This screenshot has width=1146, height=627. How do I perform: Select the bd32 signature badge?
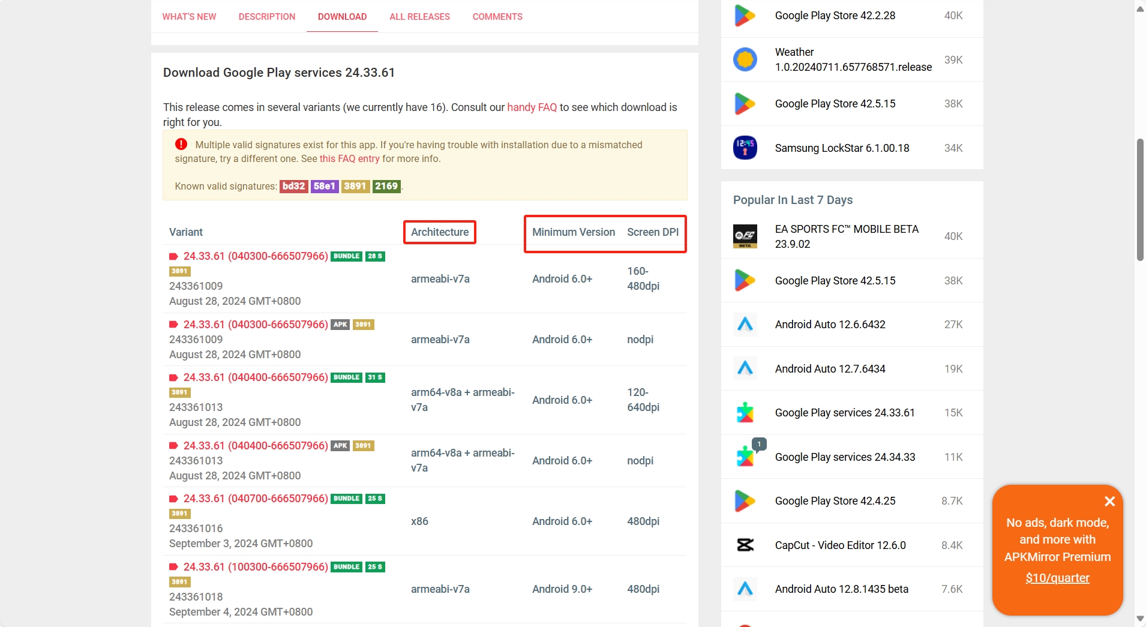pos(293,187)
